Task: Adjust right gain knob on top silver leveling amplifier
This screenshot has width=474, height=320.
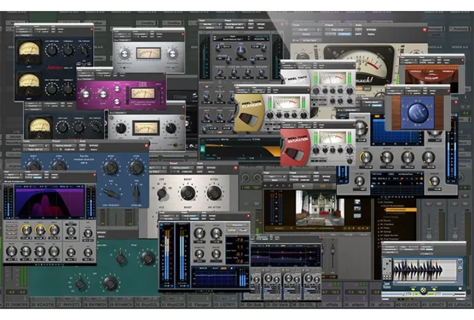Action: [x=172, y=54]
